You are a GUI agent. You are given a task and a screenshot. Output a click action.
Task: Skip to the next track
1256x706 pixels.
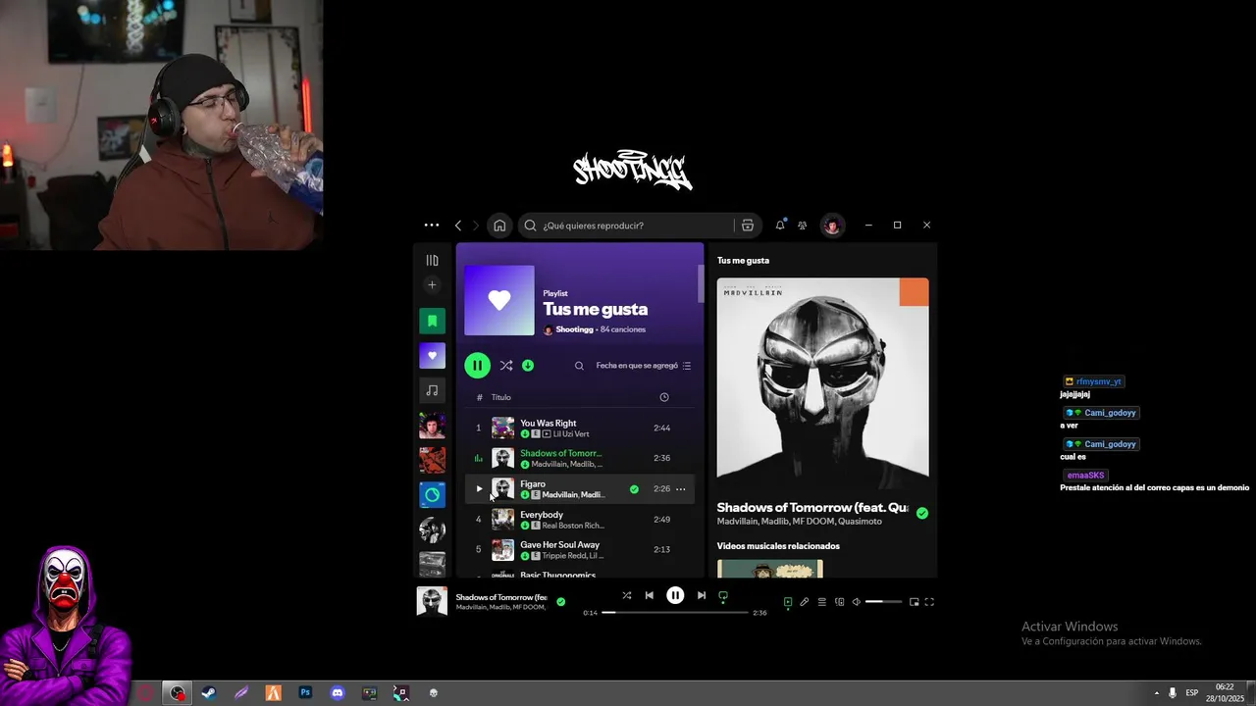click(702, 595)
